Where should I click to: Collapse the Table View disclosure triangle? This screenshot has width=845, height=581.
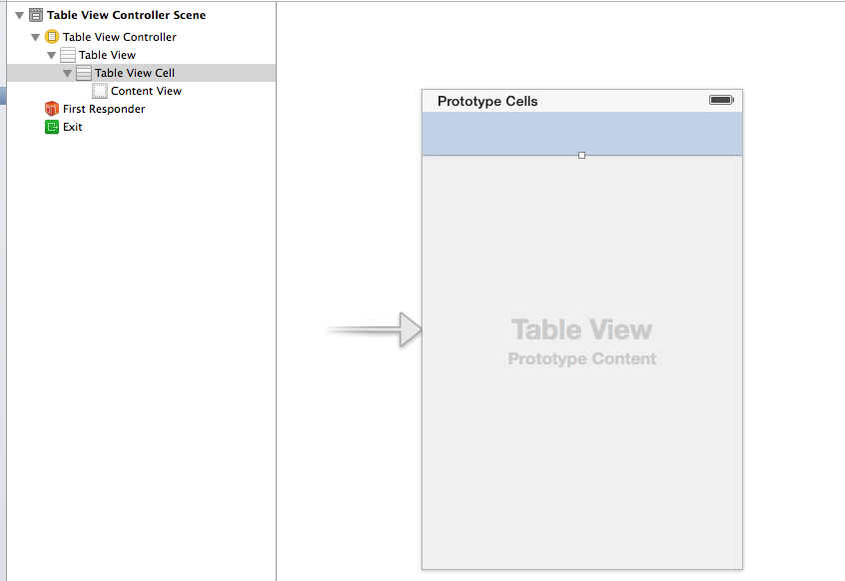52,55
